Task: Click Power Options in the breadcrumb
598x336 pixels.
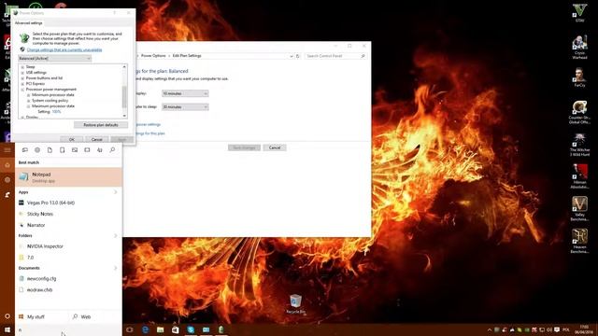Action: pyautogui.click(x=153, y=56)
